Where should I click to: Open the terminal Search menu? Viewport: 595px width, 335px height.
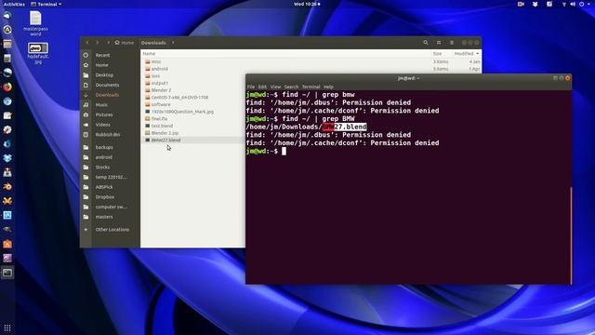pyautogui.click(x=291, y=87)
